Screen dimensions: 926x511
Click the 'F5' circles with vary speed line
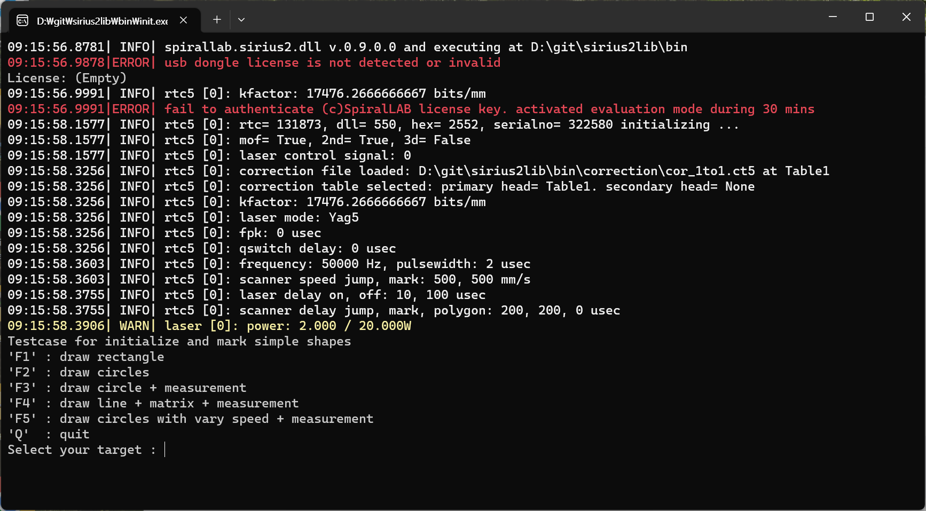pyautogui.click(x=191, y=419)
